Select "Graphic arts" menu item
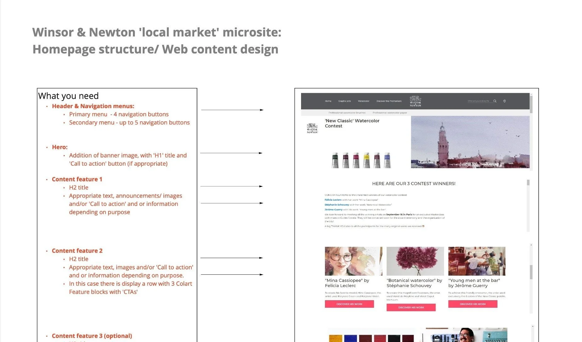582x342 pixels. coord(345,101)
